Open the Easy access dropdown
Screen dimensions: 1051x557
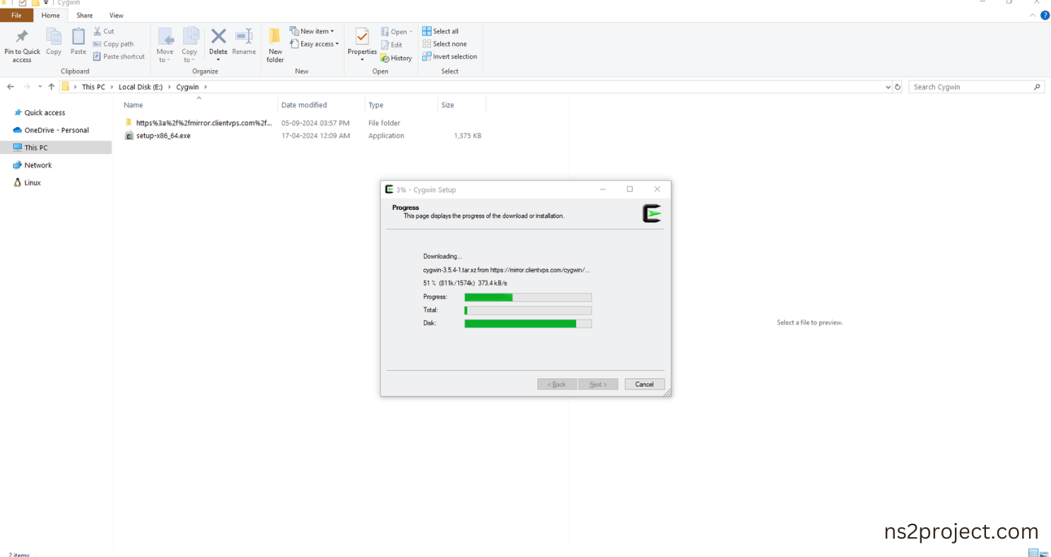click(315, 44)
